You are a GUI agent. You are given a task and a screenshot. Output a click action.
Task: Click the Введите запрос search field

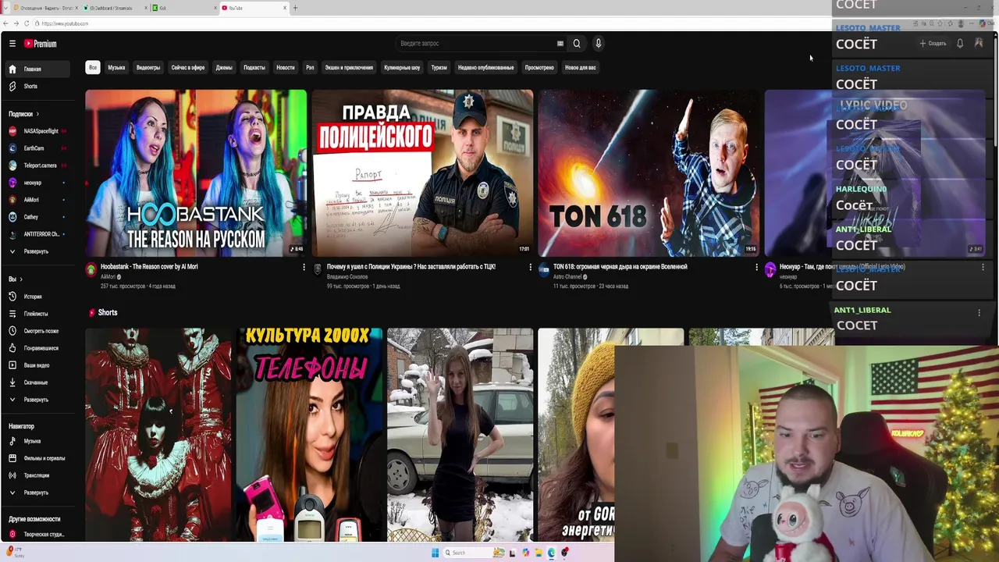[x=476, y=44]
